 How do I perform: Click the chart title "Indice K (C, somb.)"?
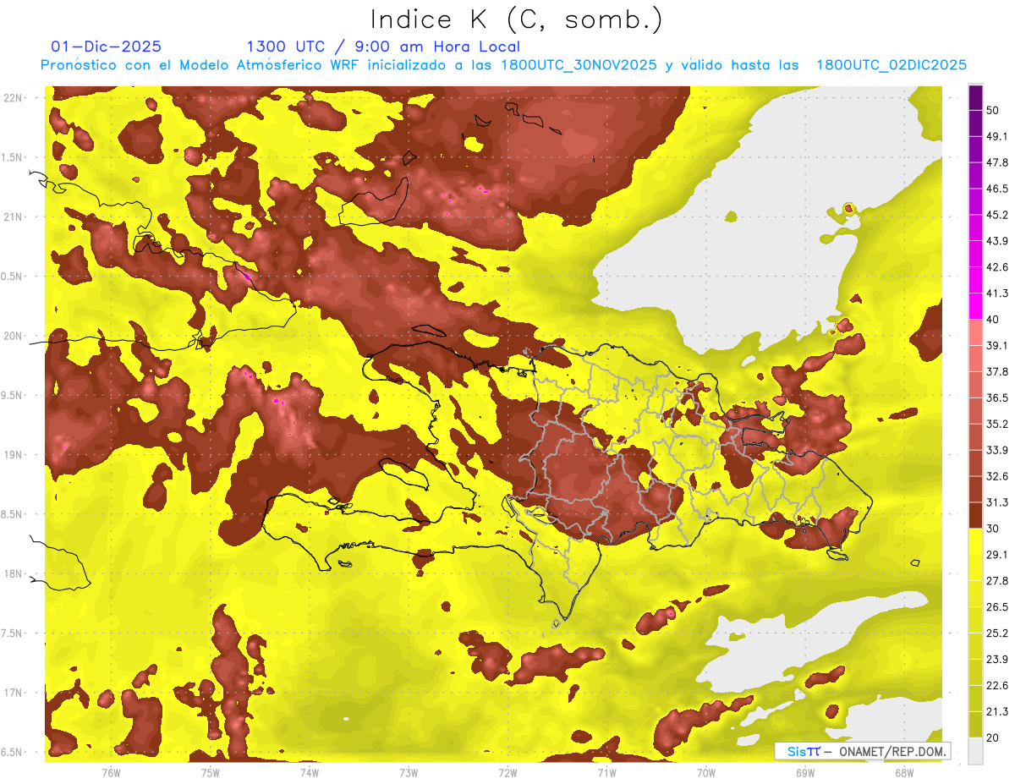pyautogui.click(x=516, y=19)
